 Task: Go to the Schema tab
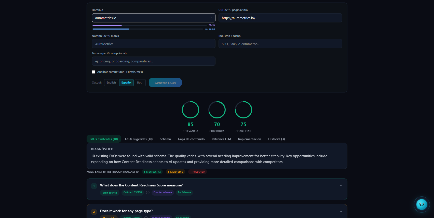(x=165, y=139)
